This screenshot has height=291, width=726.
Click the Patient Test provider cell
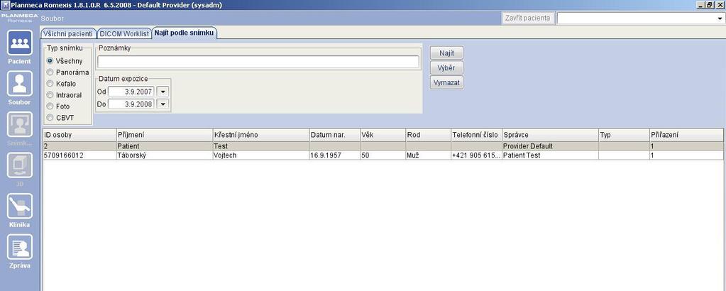[x=550, y=155]
